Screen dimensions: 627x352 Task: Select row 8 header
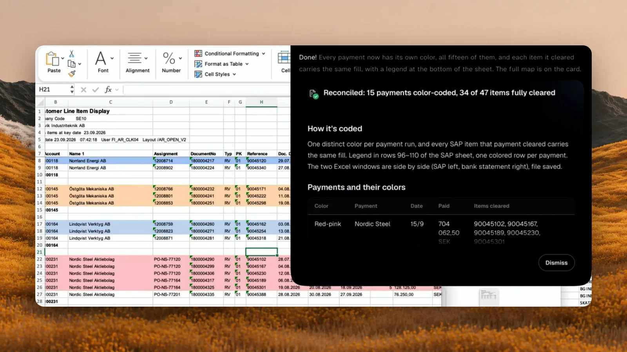pyautogui.click(x=40, y=161)
